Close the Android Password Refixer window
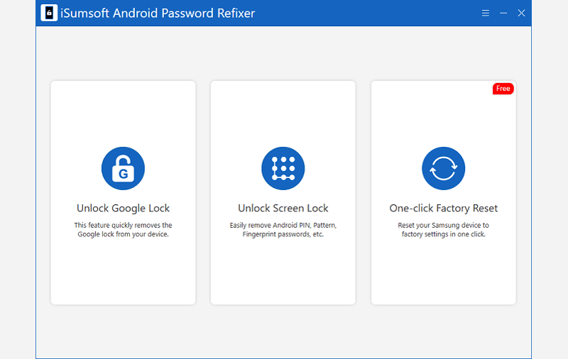This screenshot has height=359, width=568. 521,13
